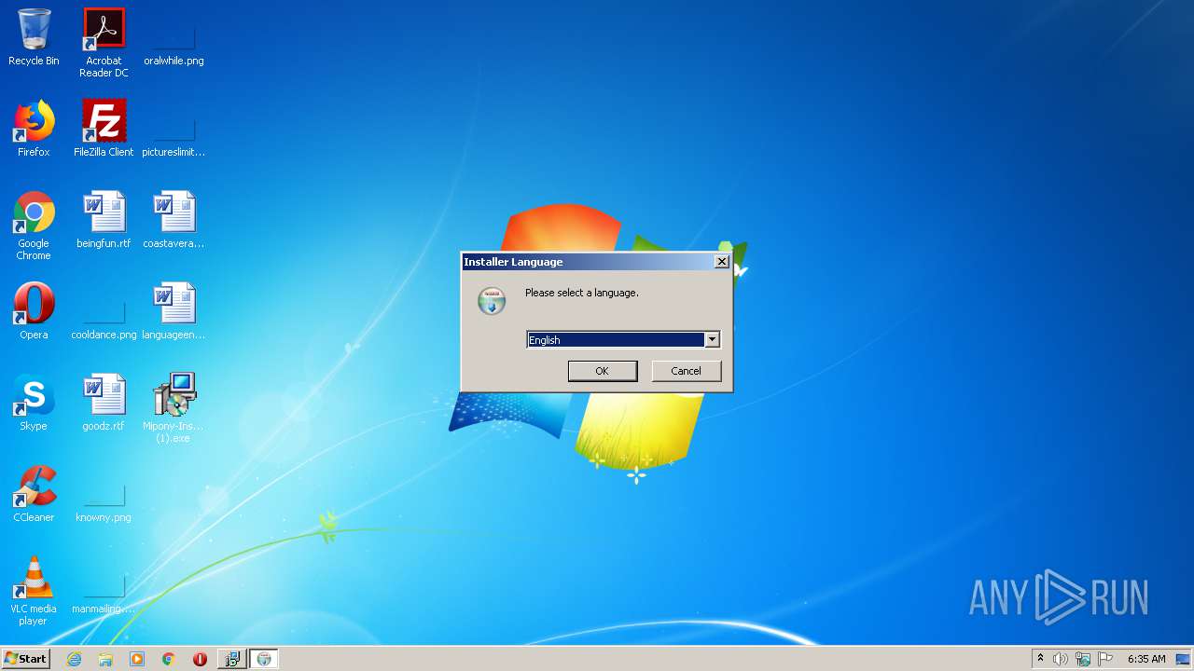Click the Show Desktop button

click(1183, 659)
